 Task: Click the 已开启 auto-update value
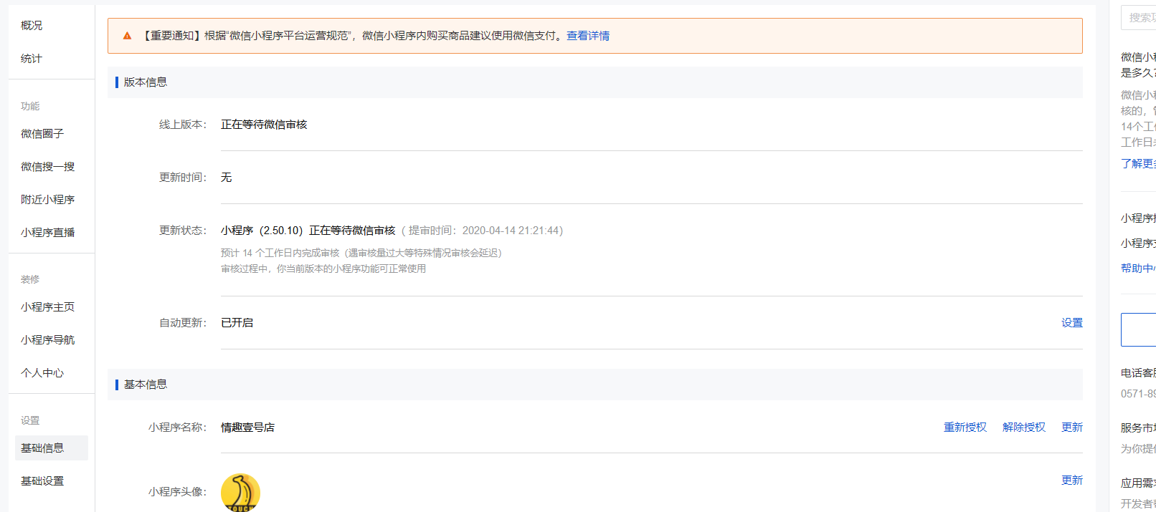coord(237,323)
